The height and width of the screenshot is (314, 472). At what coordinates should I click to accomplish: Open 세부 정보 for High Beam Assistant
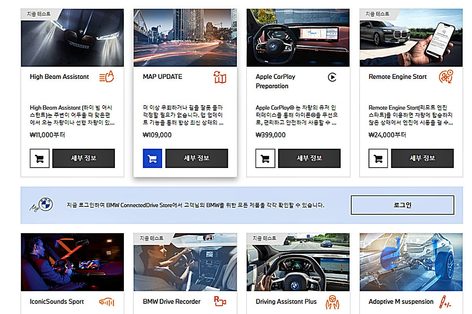[83, 158]
